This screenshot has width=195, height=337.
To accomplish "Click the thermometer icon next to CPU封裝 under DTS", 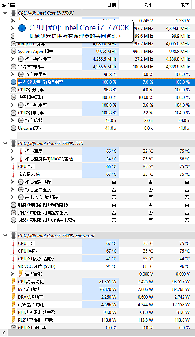I will pyautogui.click(x=13, y=167).
